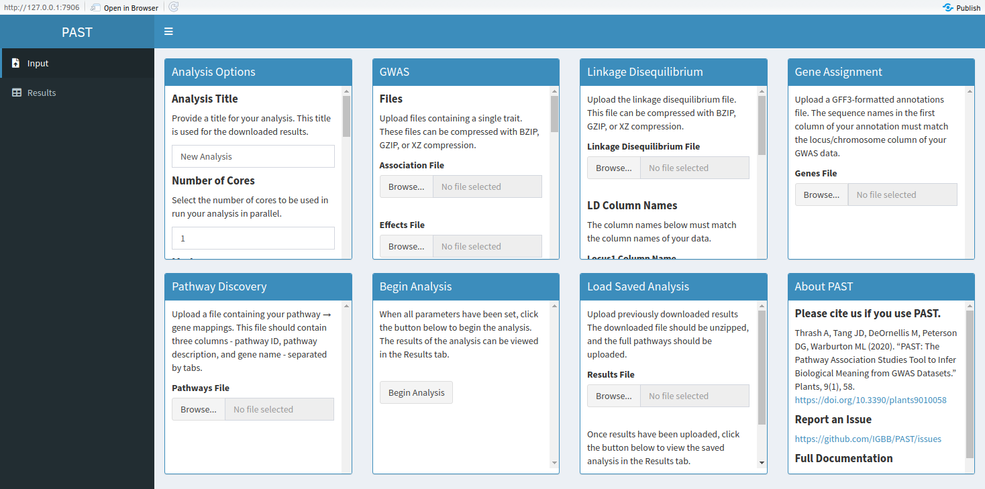Open the Input tab
985x489 pixels.
(x=77, y=63)
